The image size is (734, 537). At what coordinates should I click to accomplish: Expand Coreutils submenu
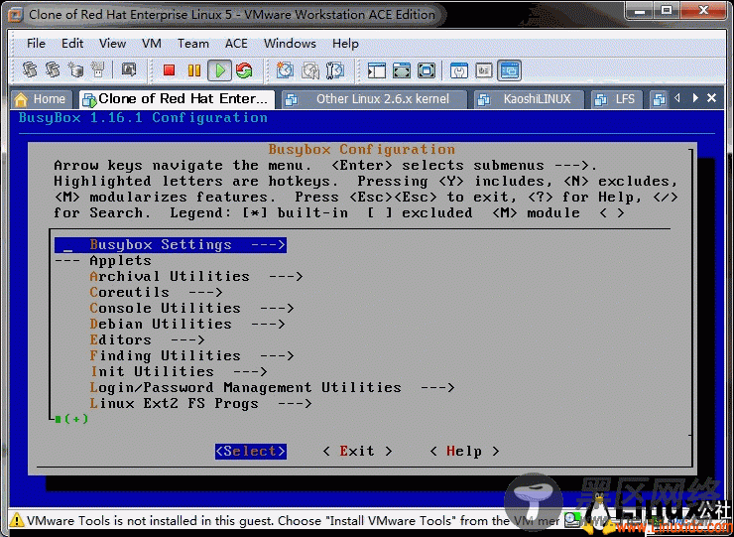point(156,293)
